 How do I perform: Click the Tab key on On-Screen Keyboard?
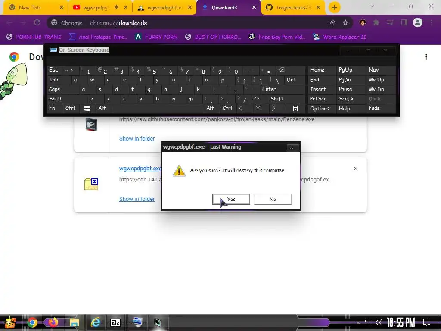click(x=59, y=80)
